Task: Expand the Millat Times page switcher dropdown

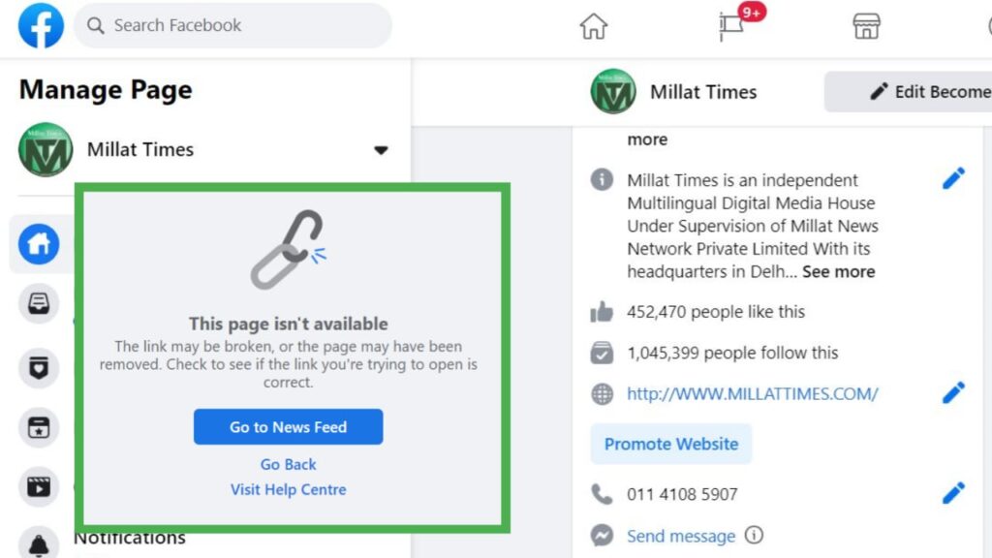Action: coord(380,150)
